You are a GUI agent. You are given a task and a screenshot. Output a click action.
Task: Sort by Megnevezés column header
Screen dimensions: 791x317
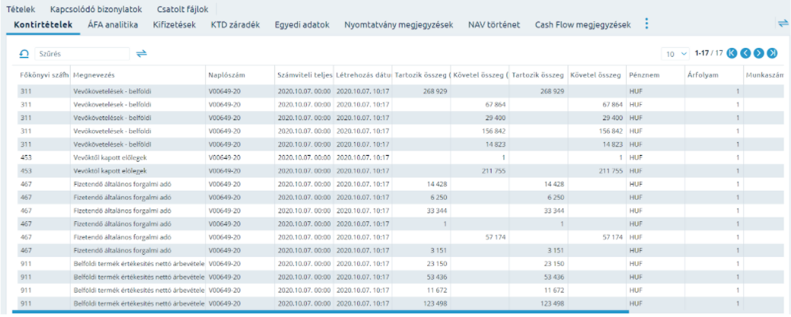(x=138, y=75)
